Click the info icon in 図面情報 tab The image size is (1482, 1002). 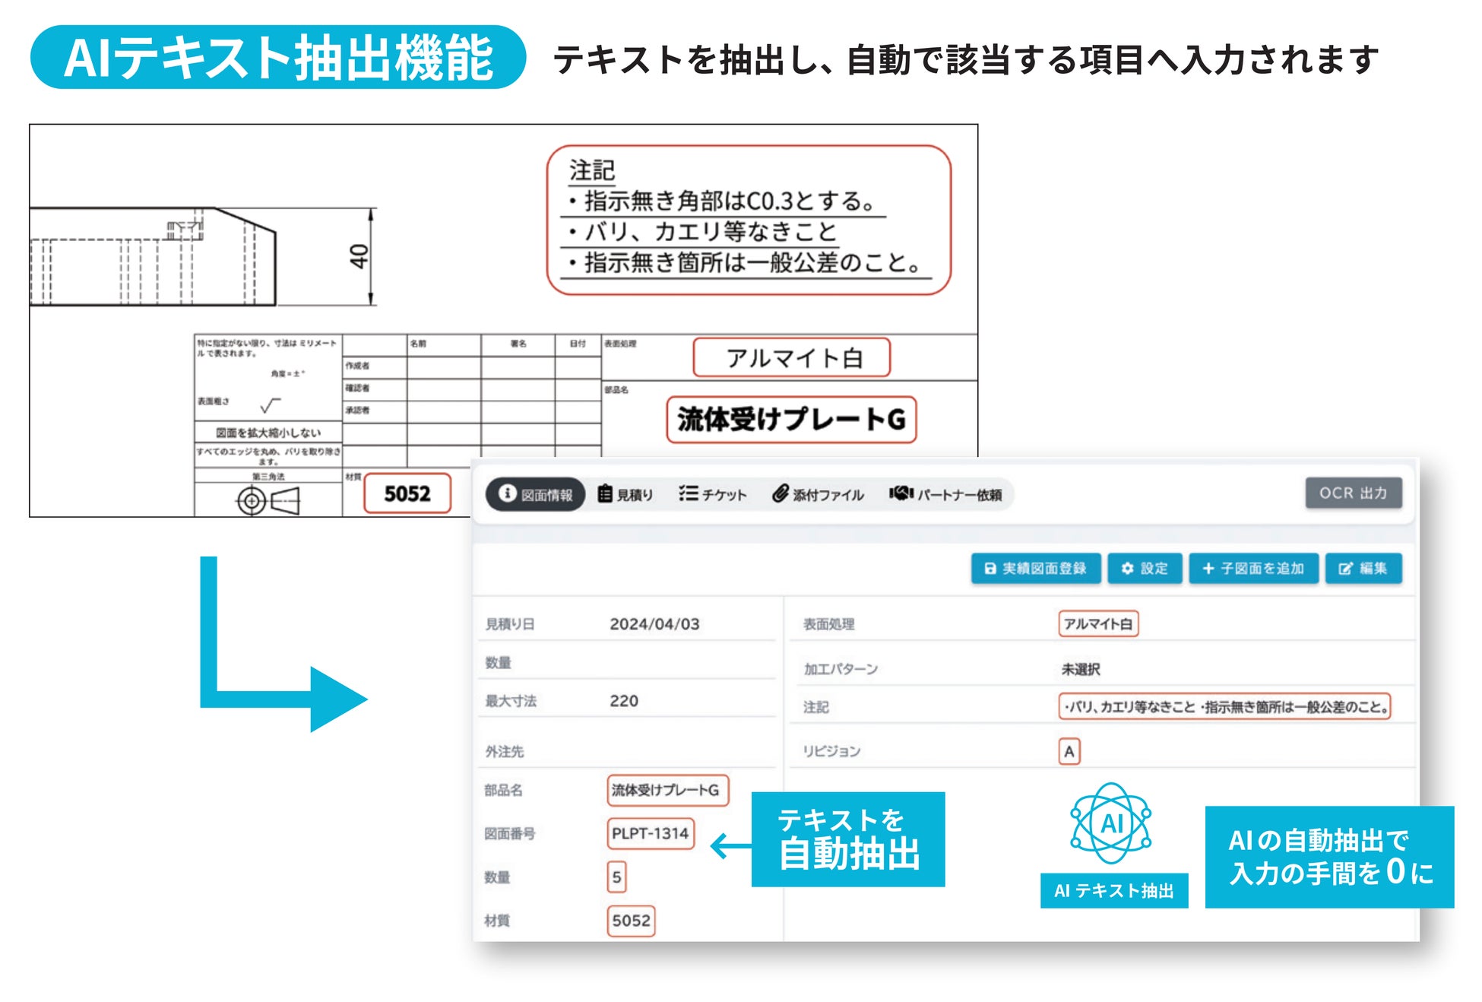[507, 493]
